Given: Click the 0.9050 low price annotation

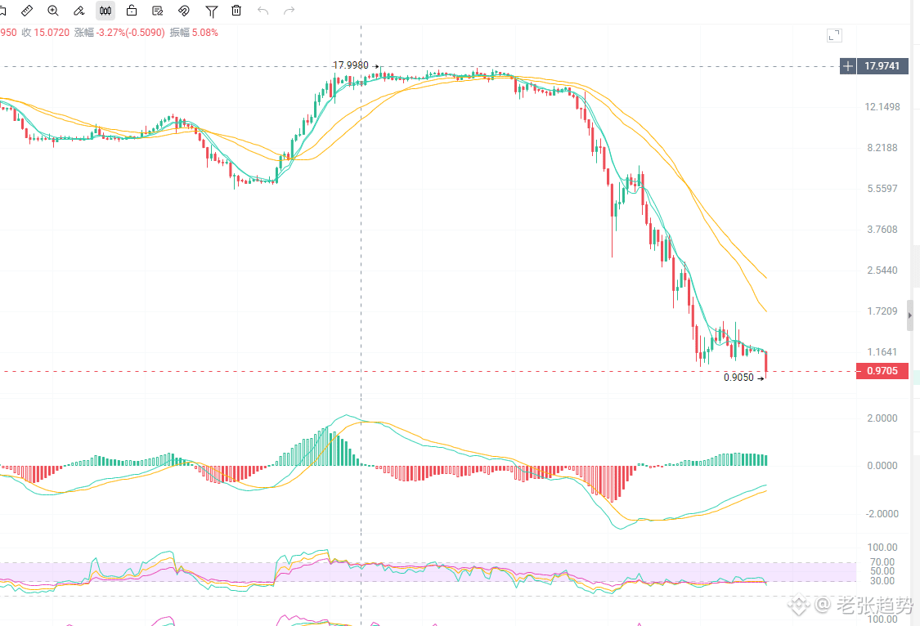Looking at the screenshot, I should pyautogui.click(x=738, y=378).
